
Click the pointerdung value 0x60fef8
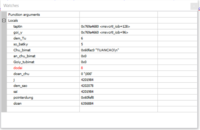point(87,98)
